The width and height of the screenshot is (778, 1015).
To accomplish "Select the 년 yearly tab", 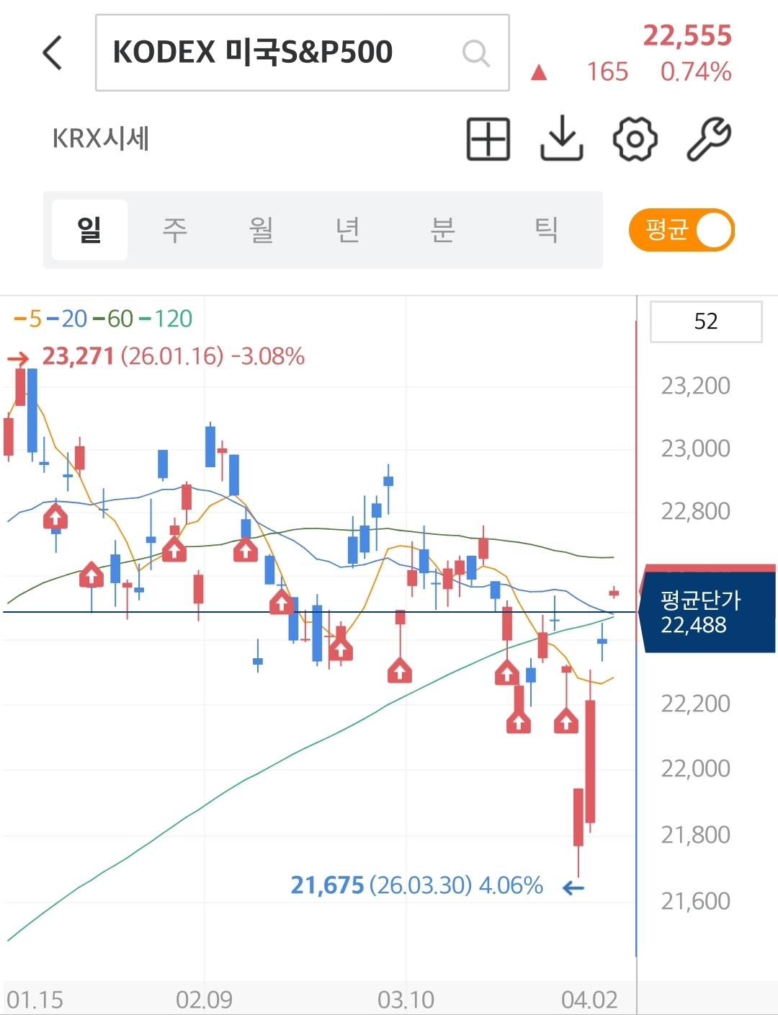I will tap(347, 230).
